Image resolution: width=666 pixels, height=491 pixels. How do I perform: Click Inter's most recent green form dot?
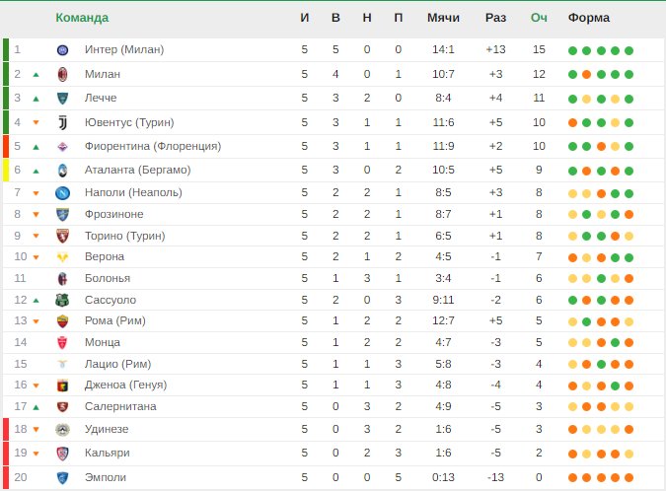[629, 51]
